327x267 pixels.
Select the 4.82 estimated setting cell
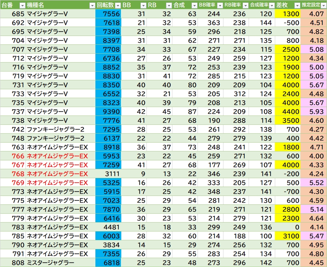[x=314, y=32]
